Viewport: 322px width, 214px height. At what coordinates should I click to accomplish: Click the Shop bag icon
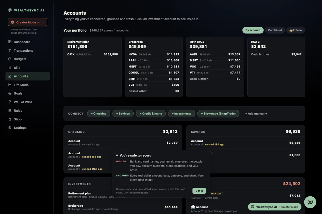(x=10, y=119)
